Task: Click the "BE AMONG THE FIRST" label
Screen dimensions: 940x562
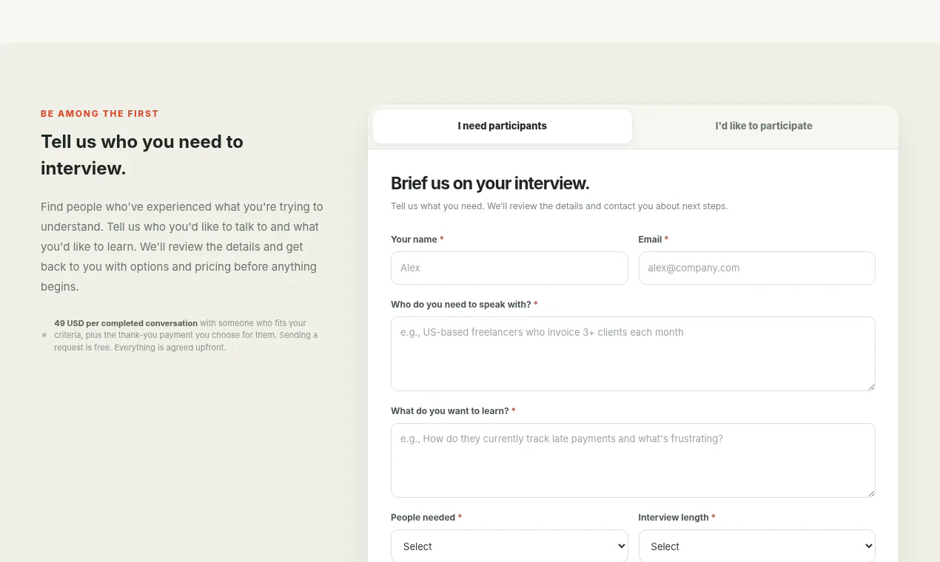Action: [x=100, y=114]
